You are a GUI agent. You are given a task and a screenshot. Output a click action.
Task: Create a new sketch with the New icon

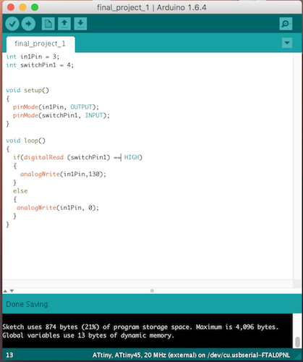[x=48, y=24]
